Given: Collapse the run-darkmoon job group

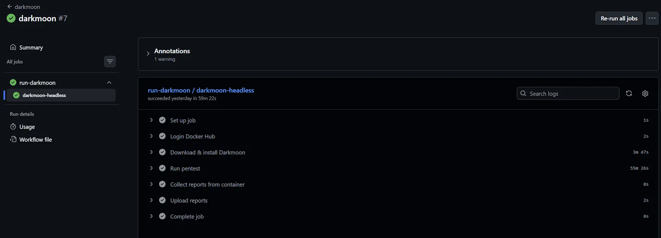Looking at the screenshot, I should (x=109, y=83).
